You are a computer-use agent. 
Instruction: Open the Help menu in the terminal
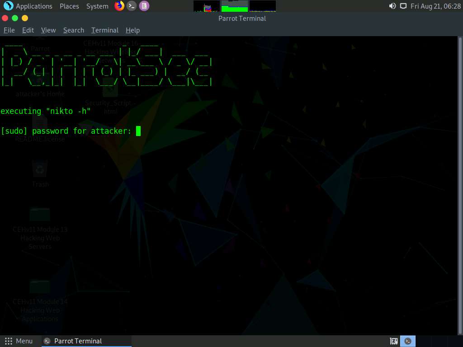coord(132,30)
